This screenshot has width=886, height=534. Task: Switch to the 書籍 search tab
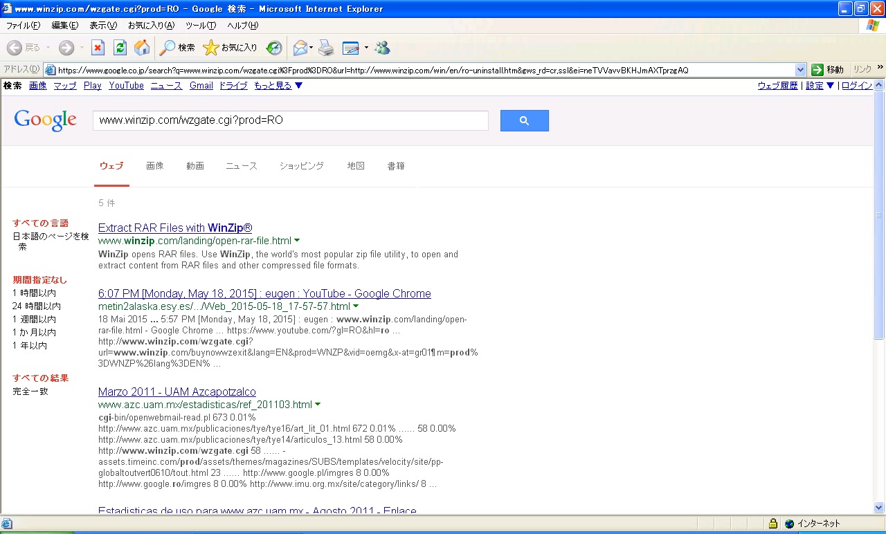[396, 166]
